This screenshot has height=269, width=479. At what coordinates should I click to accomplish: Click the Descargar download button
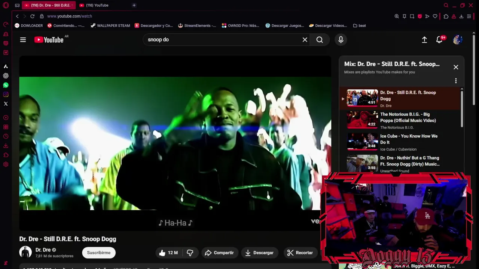point(259,253)
